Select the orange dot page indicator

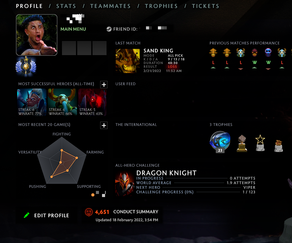coord(93,195)
